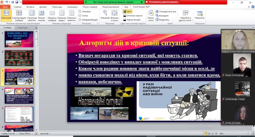
Task: Open the Undo history dropdown arrow
Action: pyautogui.click(x=9, y=2)
